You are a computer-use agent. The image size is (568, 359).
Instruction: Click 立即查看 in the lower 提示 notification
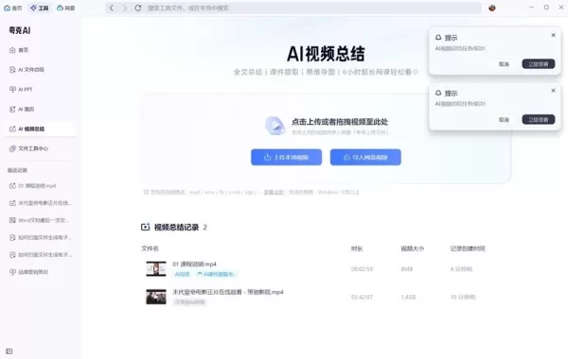click(539, 120)
